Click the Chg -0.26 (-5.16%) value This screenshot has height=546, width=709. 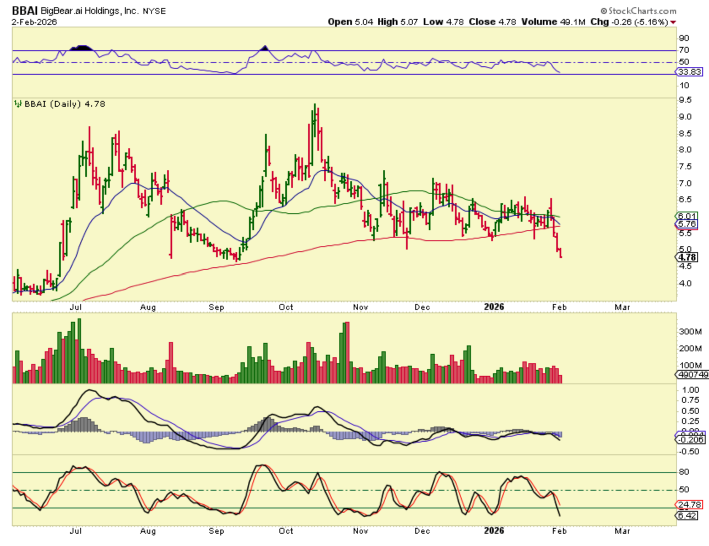pos(629,22)
